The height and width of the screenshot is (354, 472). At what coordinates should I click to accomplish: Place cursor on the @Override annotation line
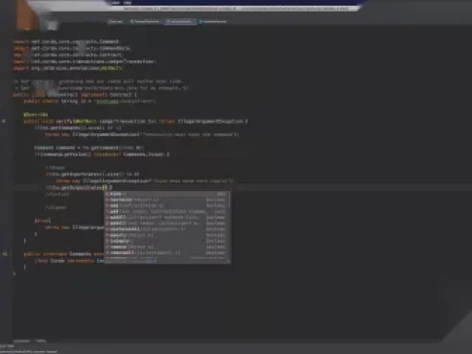tap(35, 114)
